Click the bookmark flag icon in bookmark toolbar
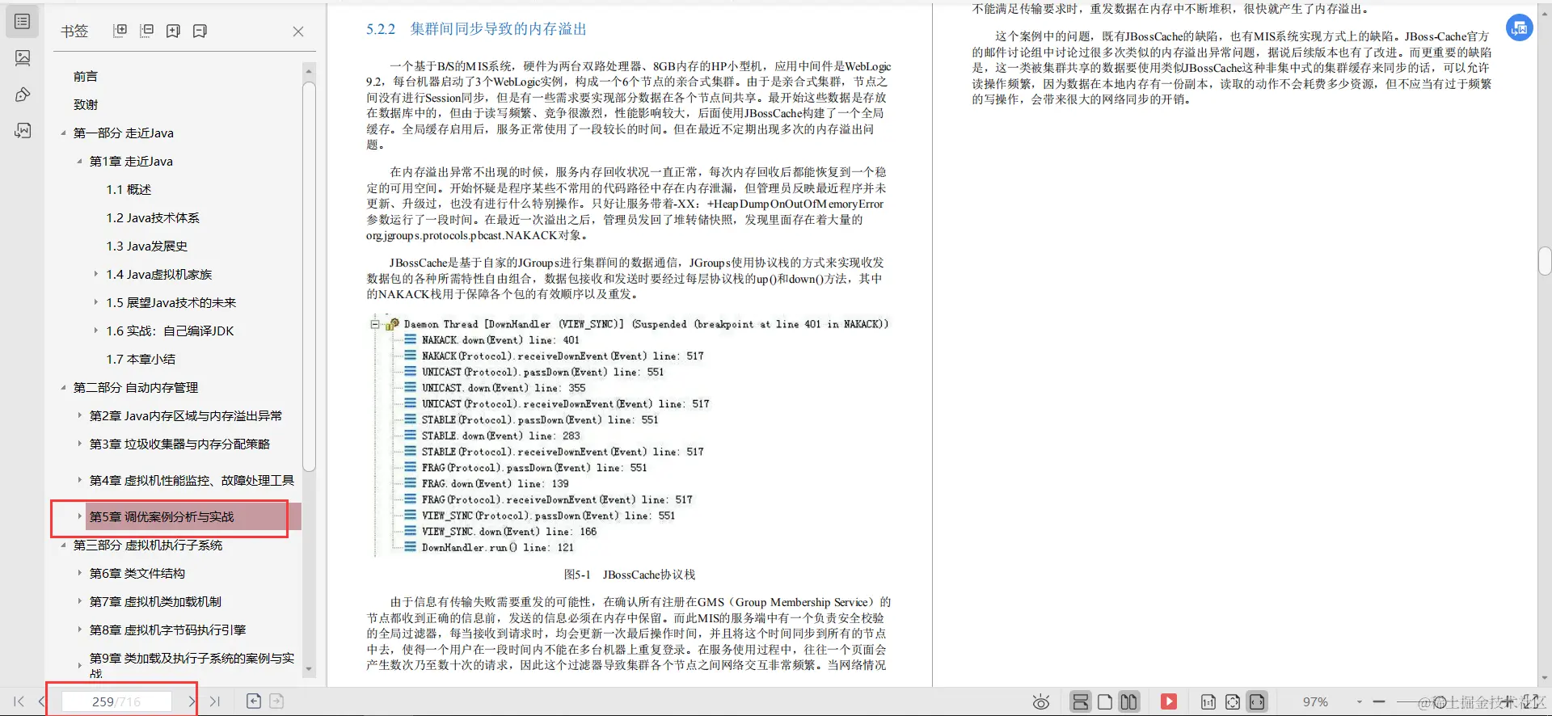Screen dimensions: 1552x716 pos(200,31)
